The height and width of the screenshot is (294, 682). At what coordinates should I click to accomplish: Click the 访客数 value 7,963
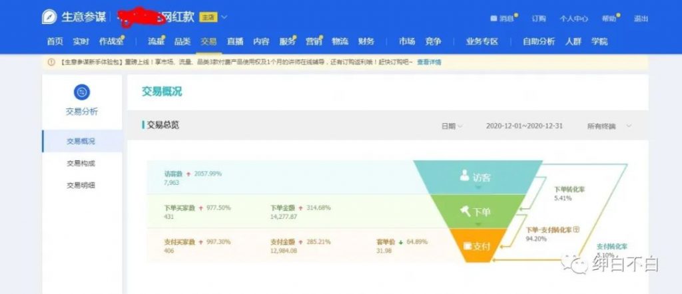pyautogui.click(x=171, y=182)
